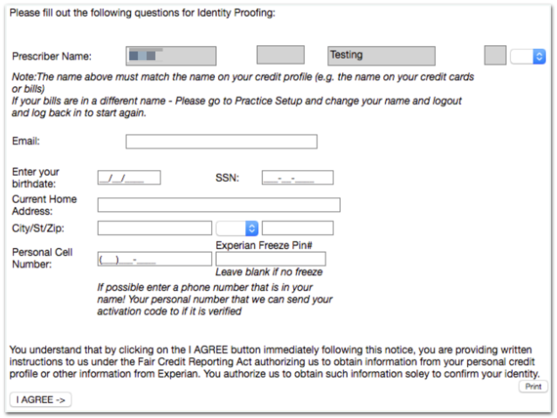Select the last name field showing Testing

pos(382,55)
